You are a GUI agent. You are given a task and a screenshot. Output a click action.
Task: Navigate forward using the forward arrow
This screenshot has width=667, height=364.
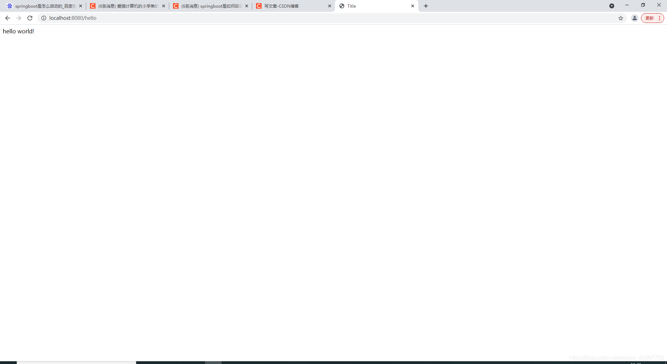[19, 18]
